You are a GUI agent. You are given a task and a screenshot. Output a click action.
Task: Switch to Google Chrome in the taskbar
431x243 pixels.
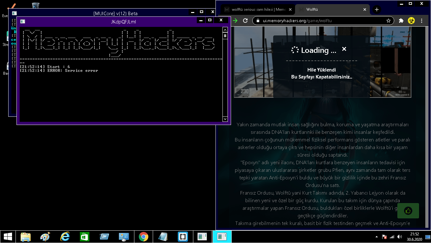coord(144,237)
